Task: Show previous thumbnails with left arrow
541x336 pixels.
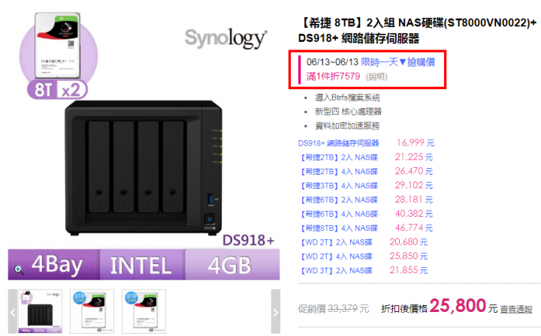Action: [13, 312]
